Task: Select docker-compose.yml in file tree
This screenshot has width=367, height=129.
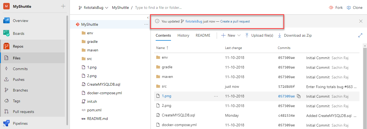Action: coord(105,93)
